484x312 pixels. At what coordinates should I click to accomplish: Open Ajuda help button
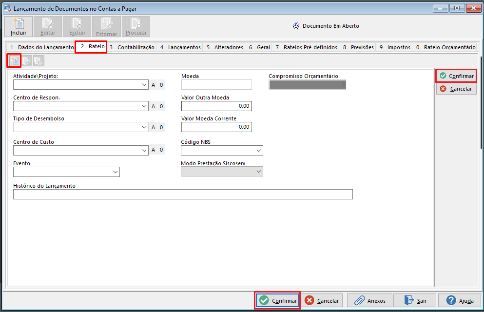tap(460, 300)
